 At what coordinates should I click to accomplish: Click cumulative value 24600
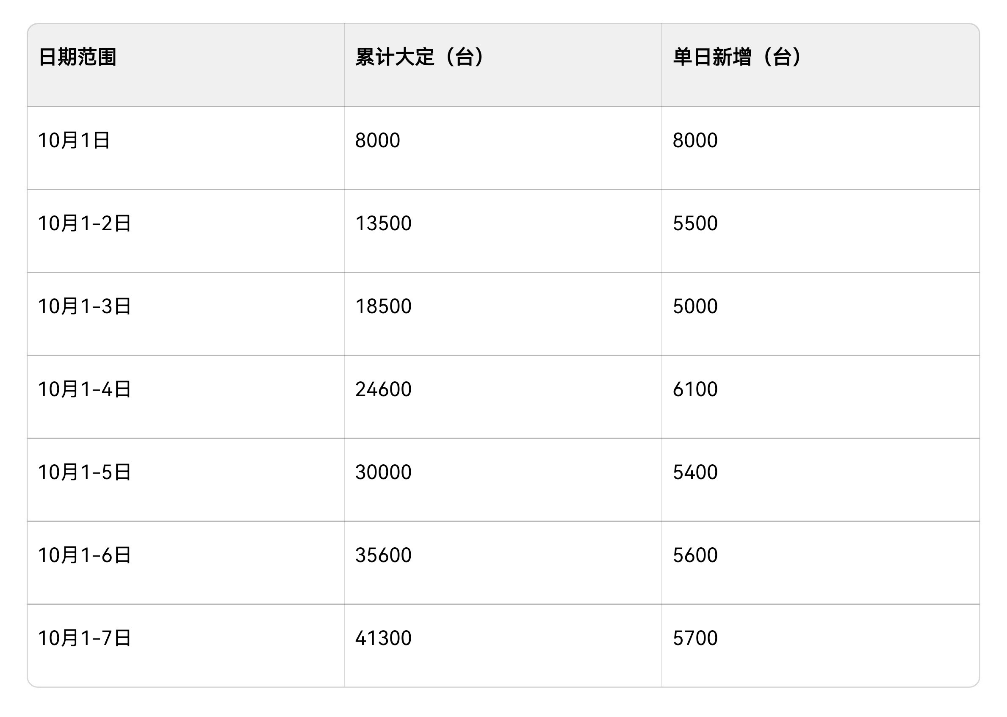tap(383, 389)
